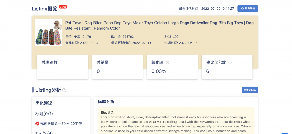Click the Etsy建议 tip box
The width and height of the screenshot is (292, 134).
pyautogui.click(x=176, y=120)
